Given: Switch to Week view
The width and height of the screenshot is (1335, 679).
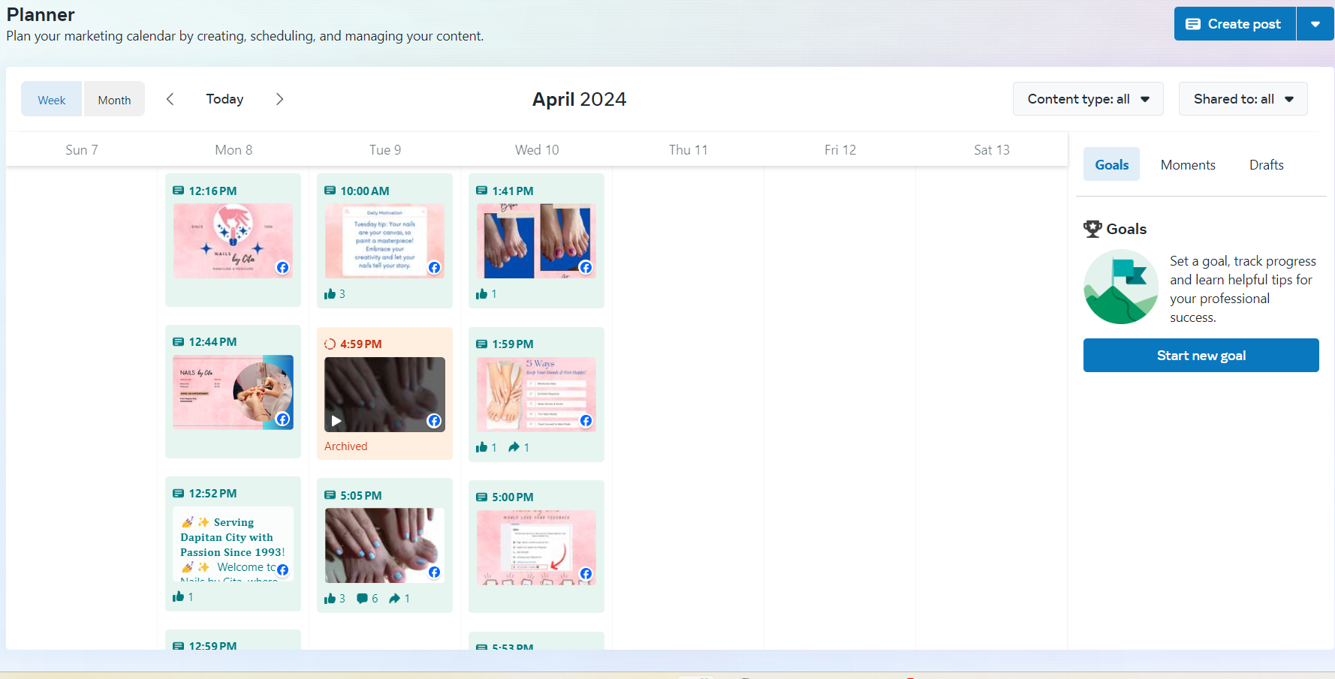Looking at the screenshot, I should click(52, 99).
